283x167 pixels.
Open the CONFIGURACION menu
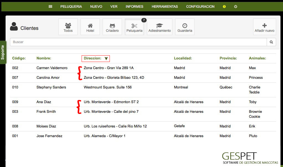pos(200,6)
